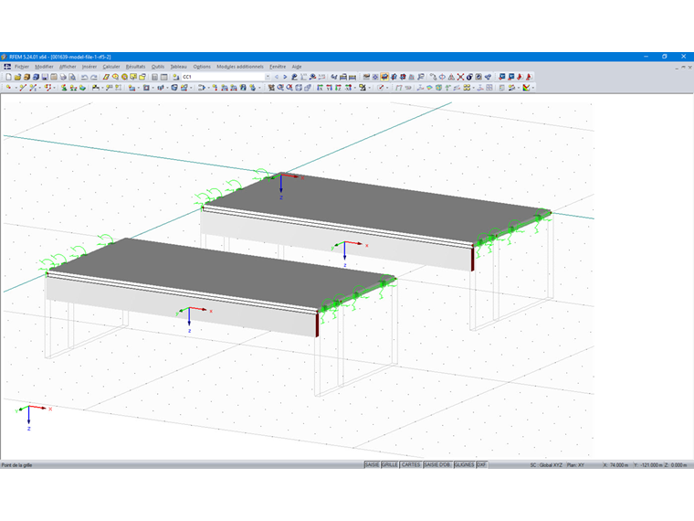Open Modules additionnels menu
Screen dimensions: 694x521
tap(240, 67)
